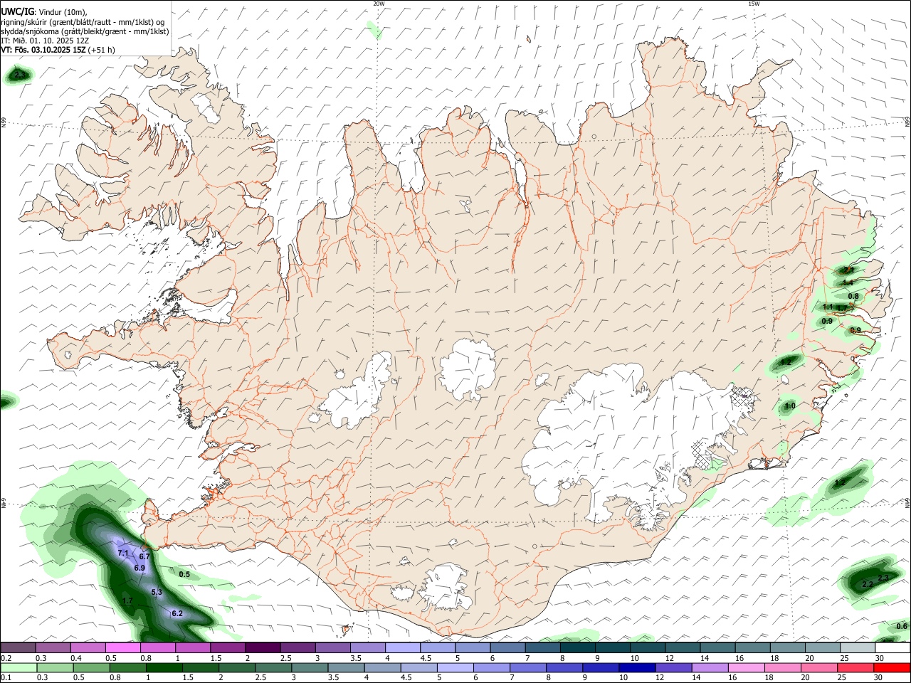This screenshot has height=683, width=911.
Task: Click the 1.0 precipitation value in the southeast
Action: pyautogui.click(x=790, y=406)
